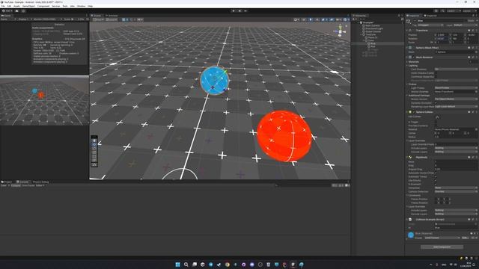Toggle the Use Gravity checkbox
The height and width of the screenshot is (269, 479).
436,181
